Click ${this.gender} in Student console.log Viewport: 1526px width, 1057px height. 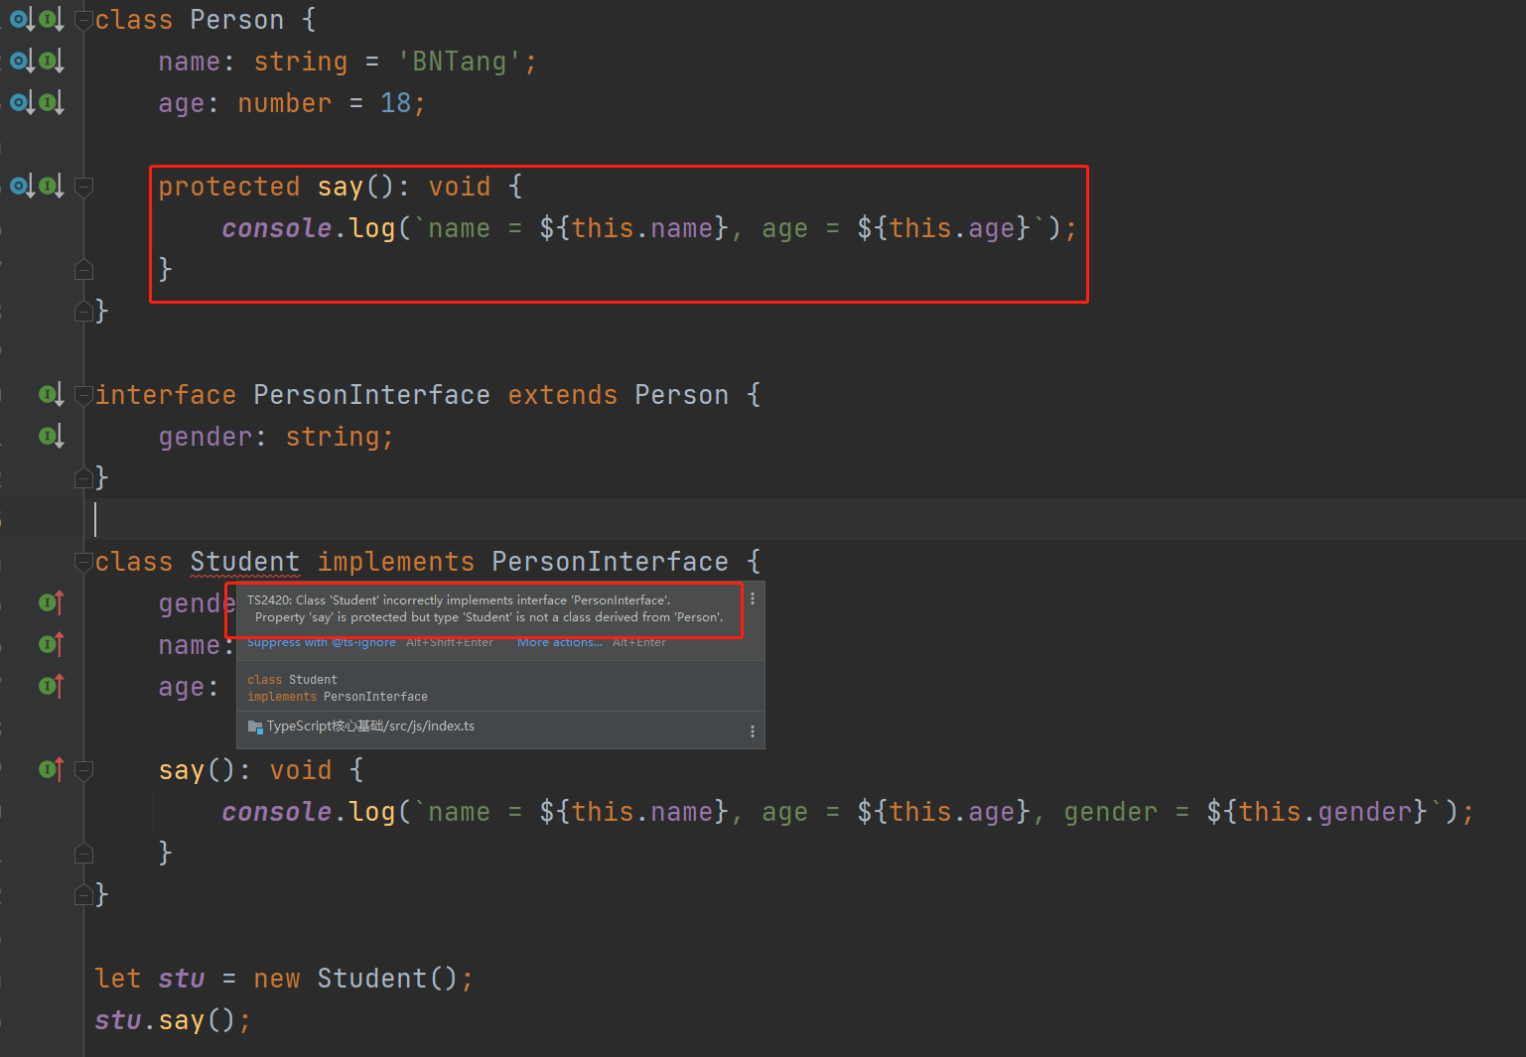1318,812
